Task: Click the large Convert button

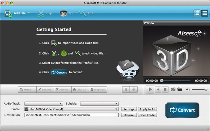Action: pos(182,110)
